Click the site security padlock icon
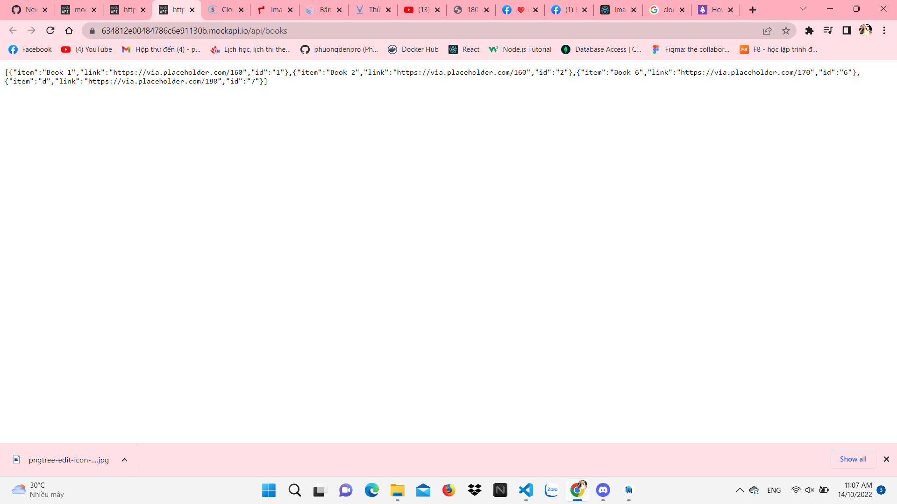 [92, 30]
